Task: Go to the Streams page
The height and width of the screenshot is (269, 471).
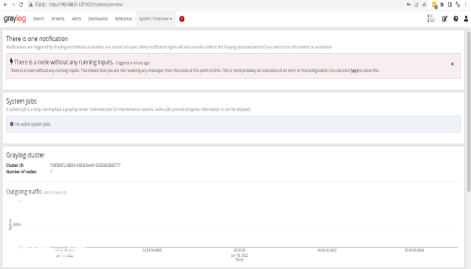Action: 58,19
